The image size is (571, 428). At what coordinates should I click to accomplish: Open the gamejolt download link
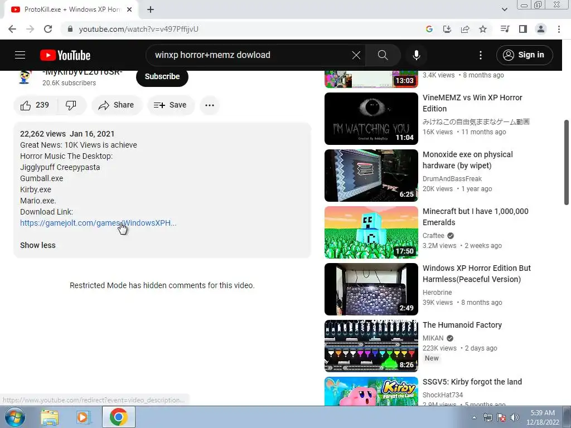point(98,223)
